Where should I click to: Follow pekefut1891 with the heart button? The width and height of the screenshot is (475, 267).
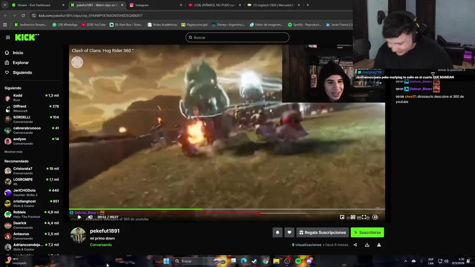(x=289, y=233)
